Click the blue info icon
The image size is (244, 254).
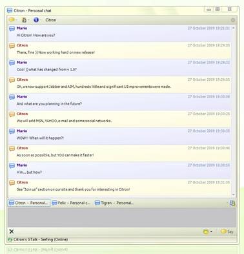click(x=36, y=20)
